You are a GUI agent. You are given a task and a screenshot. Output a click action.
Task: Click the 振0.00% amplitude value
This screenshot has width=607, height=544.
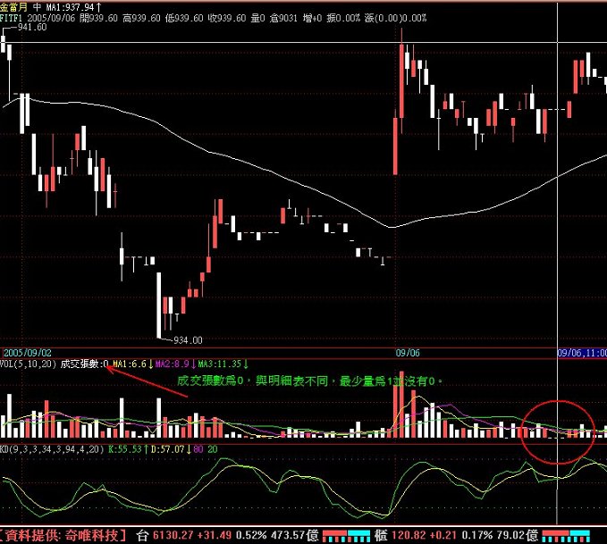[x=343, y=18]
